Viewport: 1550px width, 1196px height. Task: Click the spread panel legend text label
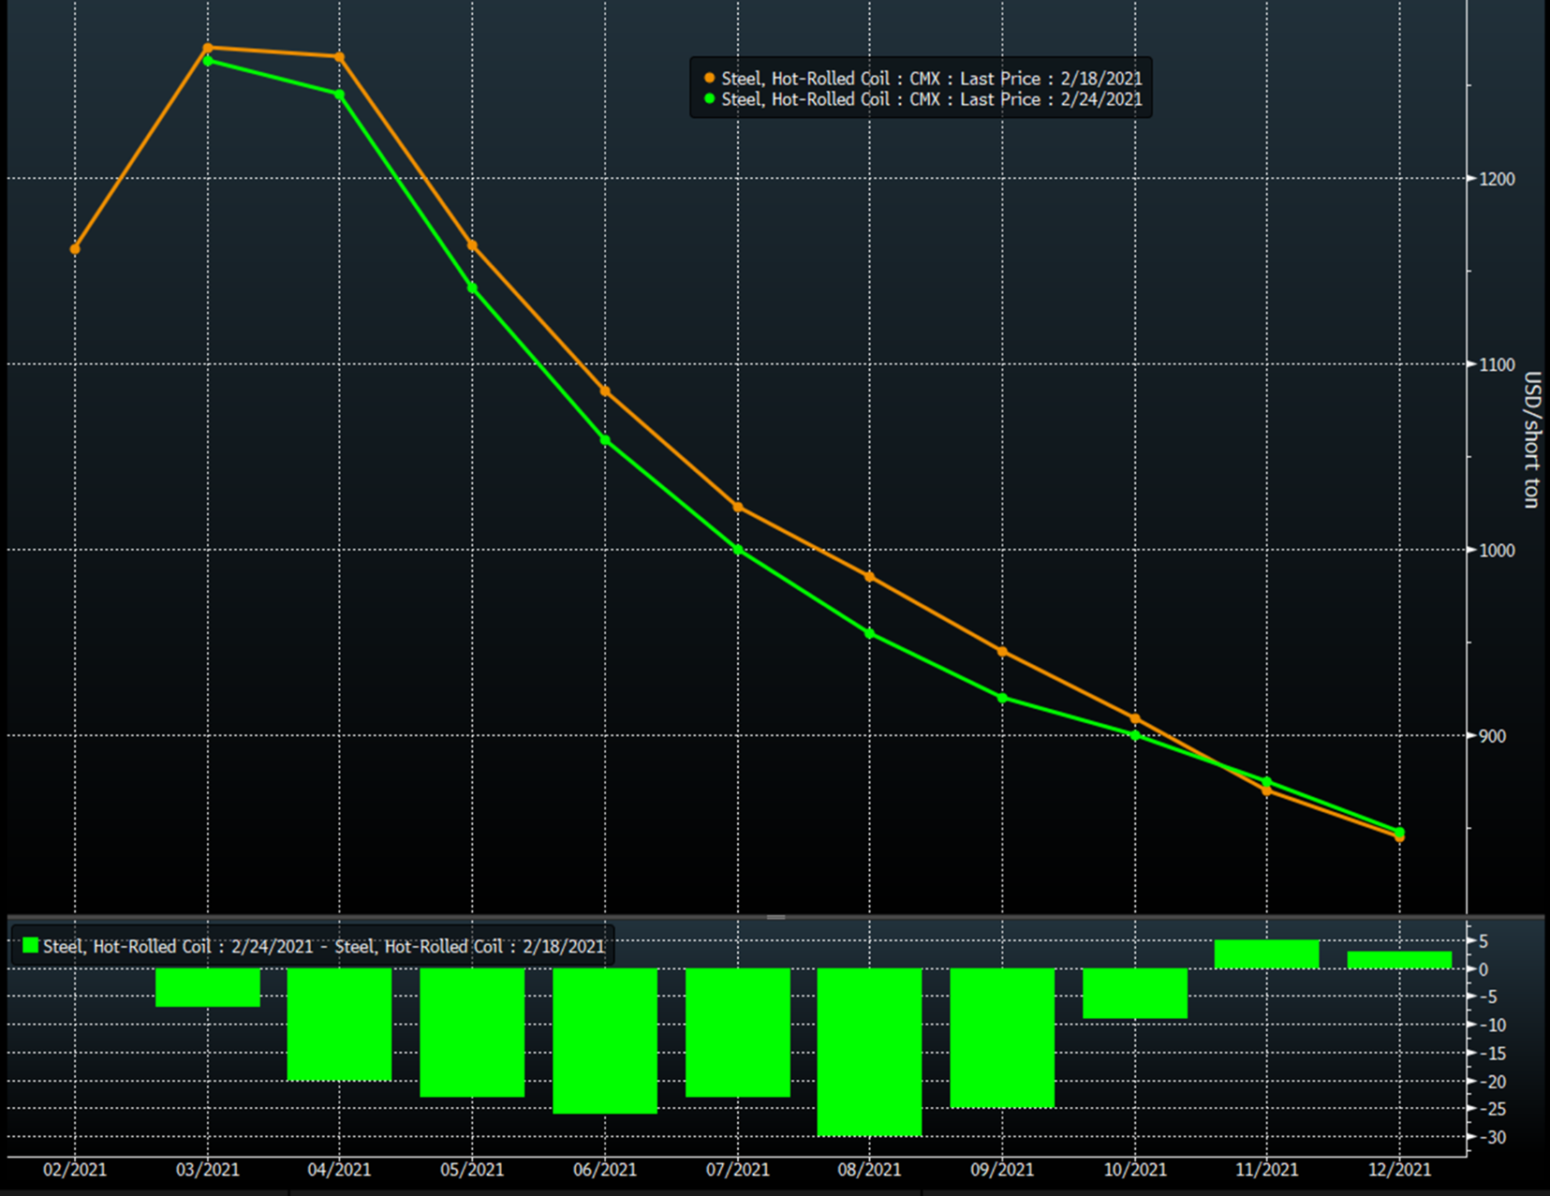click(323, 947)
